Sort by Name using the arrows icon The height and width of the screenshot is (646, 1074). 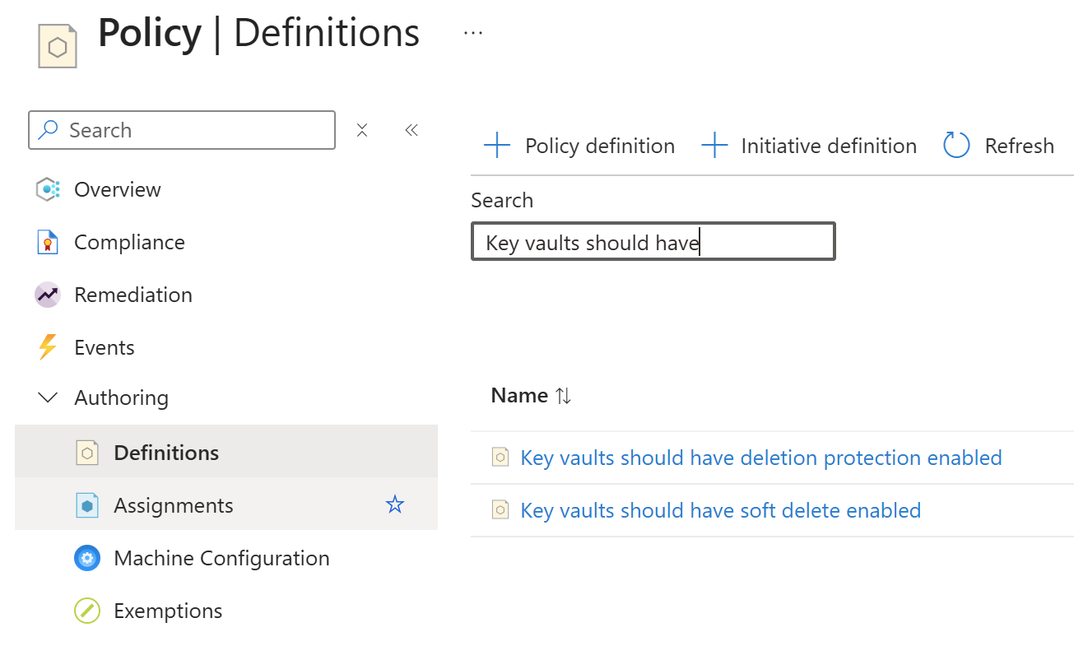(563, 396)
